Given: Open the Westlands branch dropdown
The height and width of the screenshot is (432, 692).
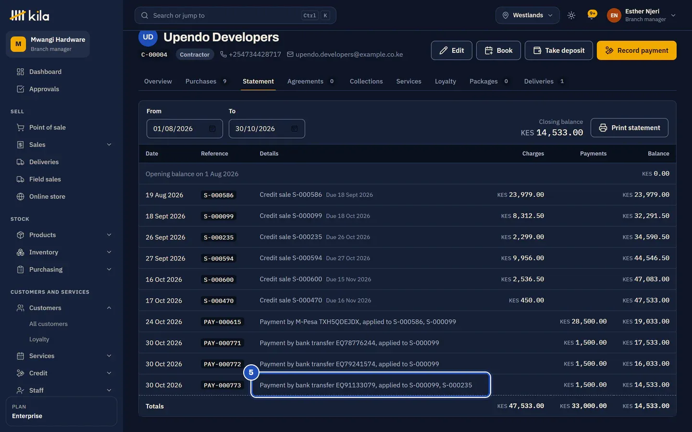Looking at the screenshot, I should point(527,15).
